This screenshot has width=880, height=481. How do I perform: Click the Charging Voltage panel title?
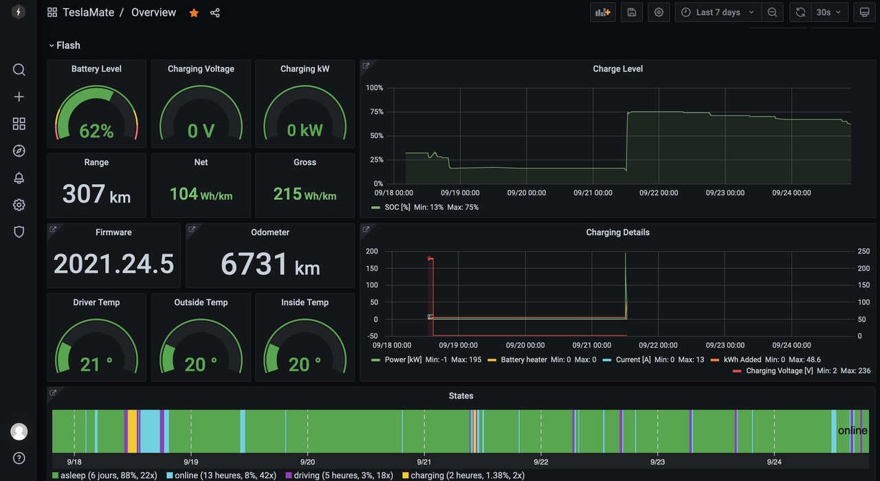201,69
